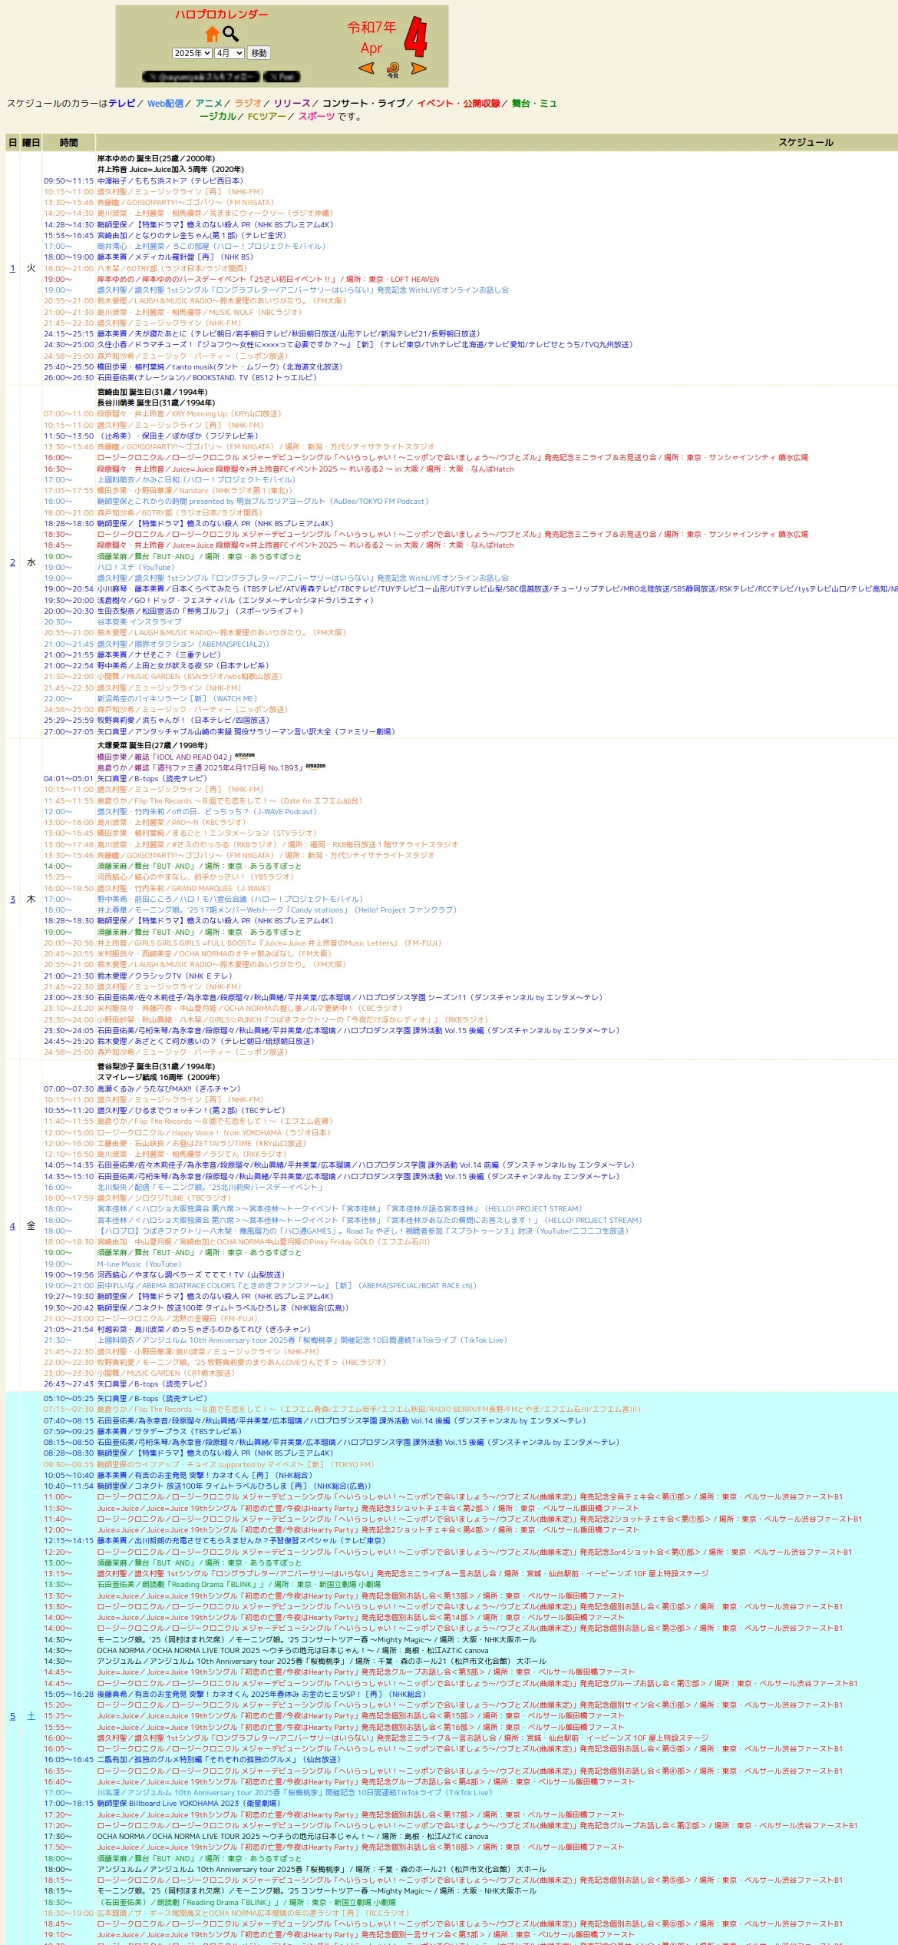The width and height of the screenshot is (898, 1945).
Task: Click the イベント・公開収録 legend label
Action: tap(458, 103)
